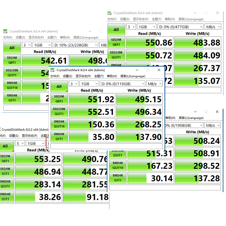Viewport: 226px width, 226px height.
Task: Open drive dropdown D: 0% (0/477GiB)
Action: pyautogui.click(x=181, y=27)
